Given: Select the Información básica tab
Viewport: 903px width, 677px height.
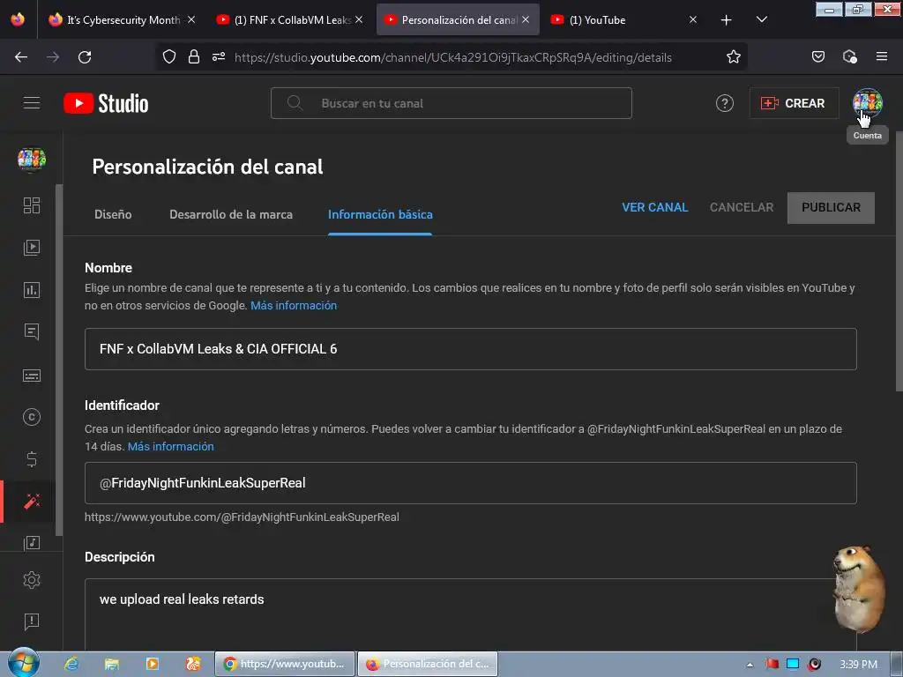Looking at the screenshot, I should tap(380, 215).
